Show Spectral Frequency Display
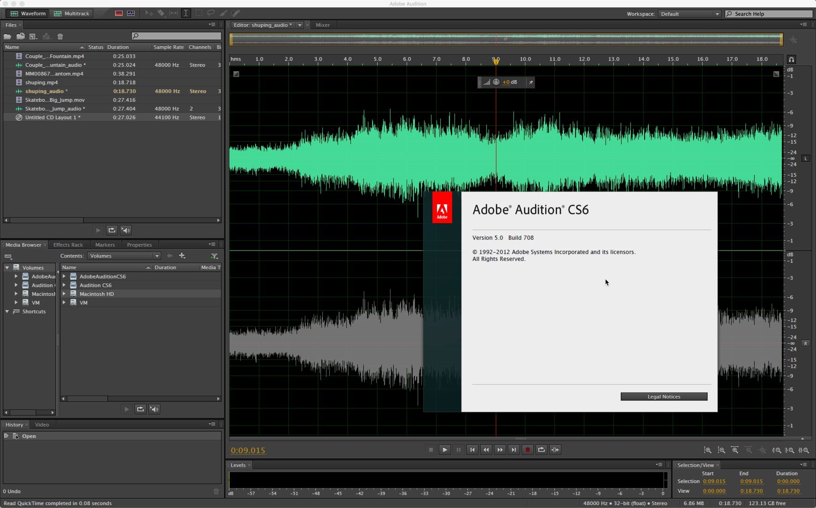 (x=119, y=13)
